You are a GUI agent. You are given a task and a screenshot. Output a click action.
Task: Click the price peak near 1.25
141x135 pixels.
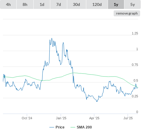[x=52, y=38]
